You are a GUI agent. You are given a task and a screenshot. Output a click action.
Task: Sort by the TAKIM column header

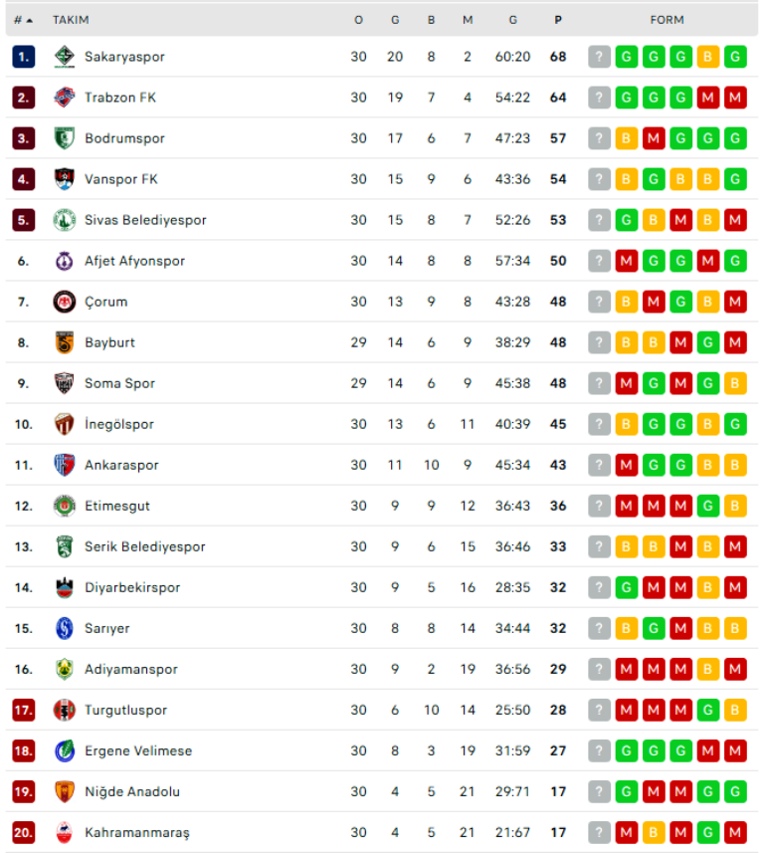(71, 20)
